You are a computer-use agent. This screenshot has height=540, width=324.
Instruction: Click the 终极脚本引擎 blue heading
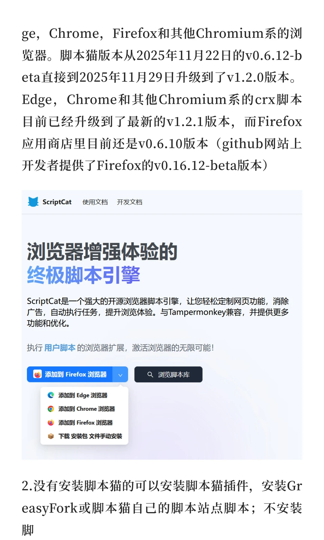[x=83, y=275]
